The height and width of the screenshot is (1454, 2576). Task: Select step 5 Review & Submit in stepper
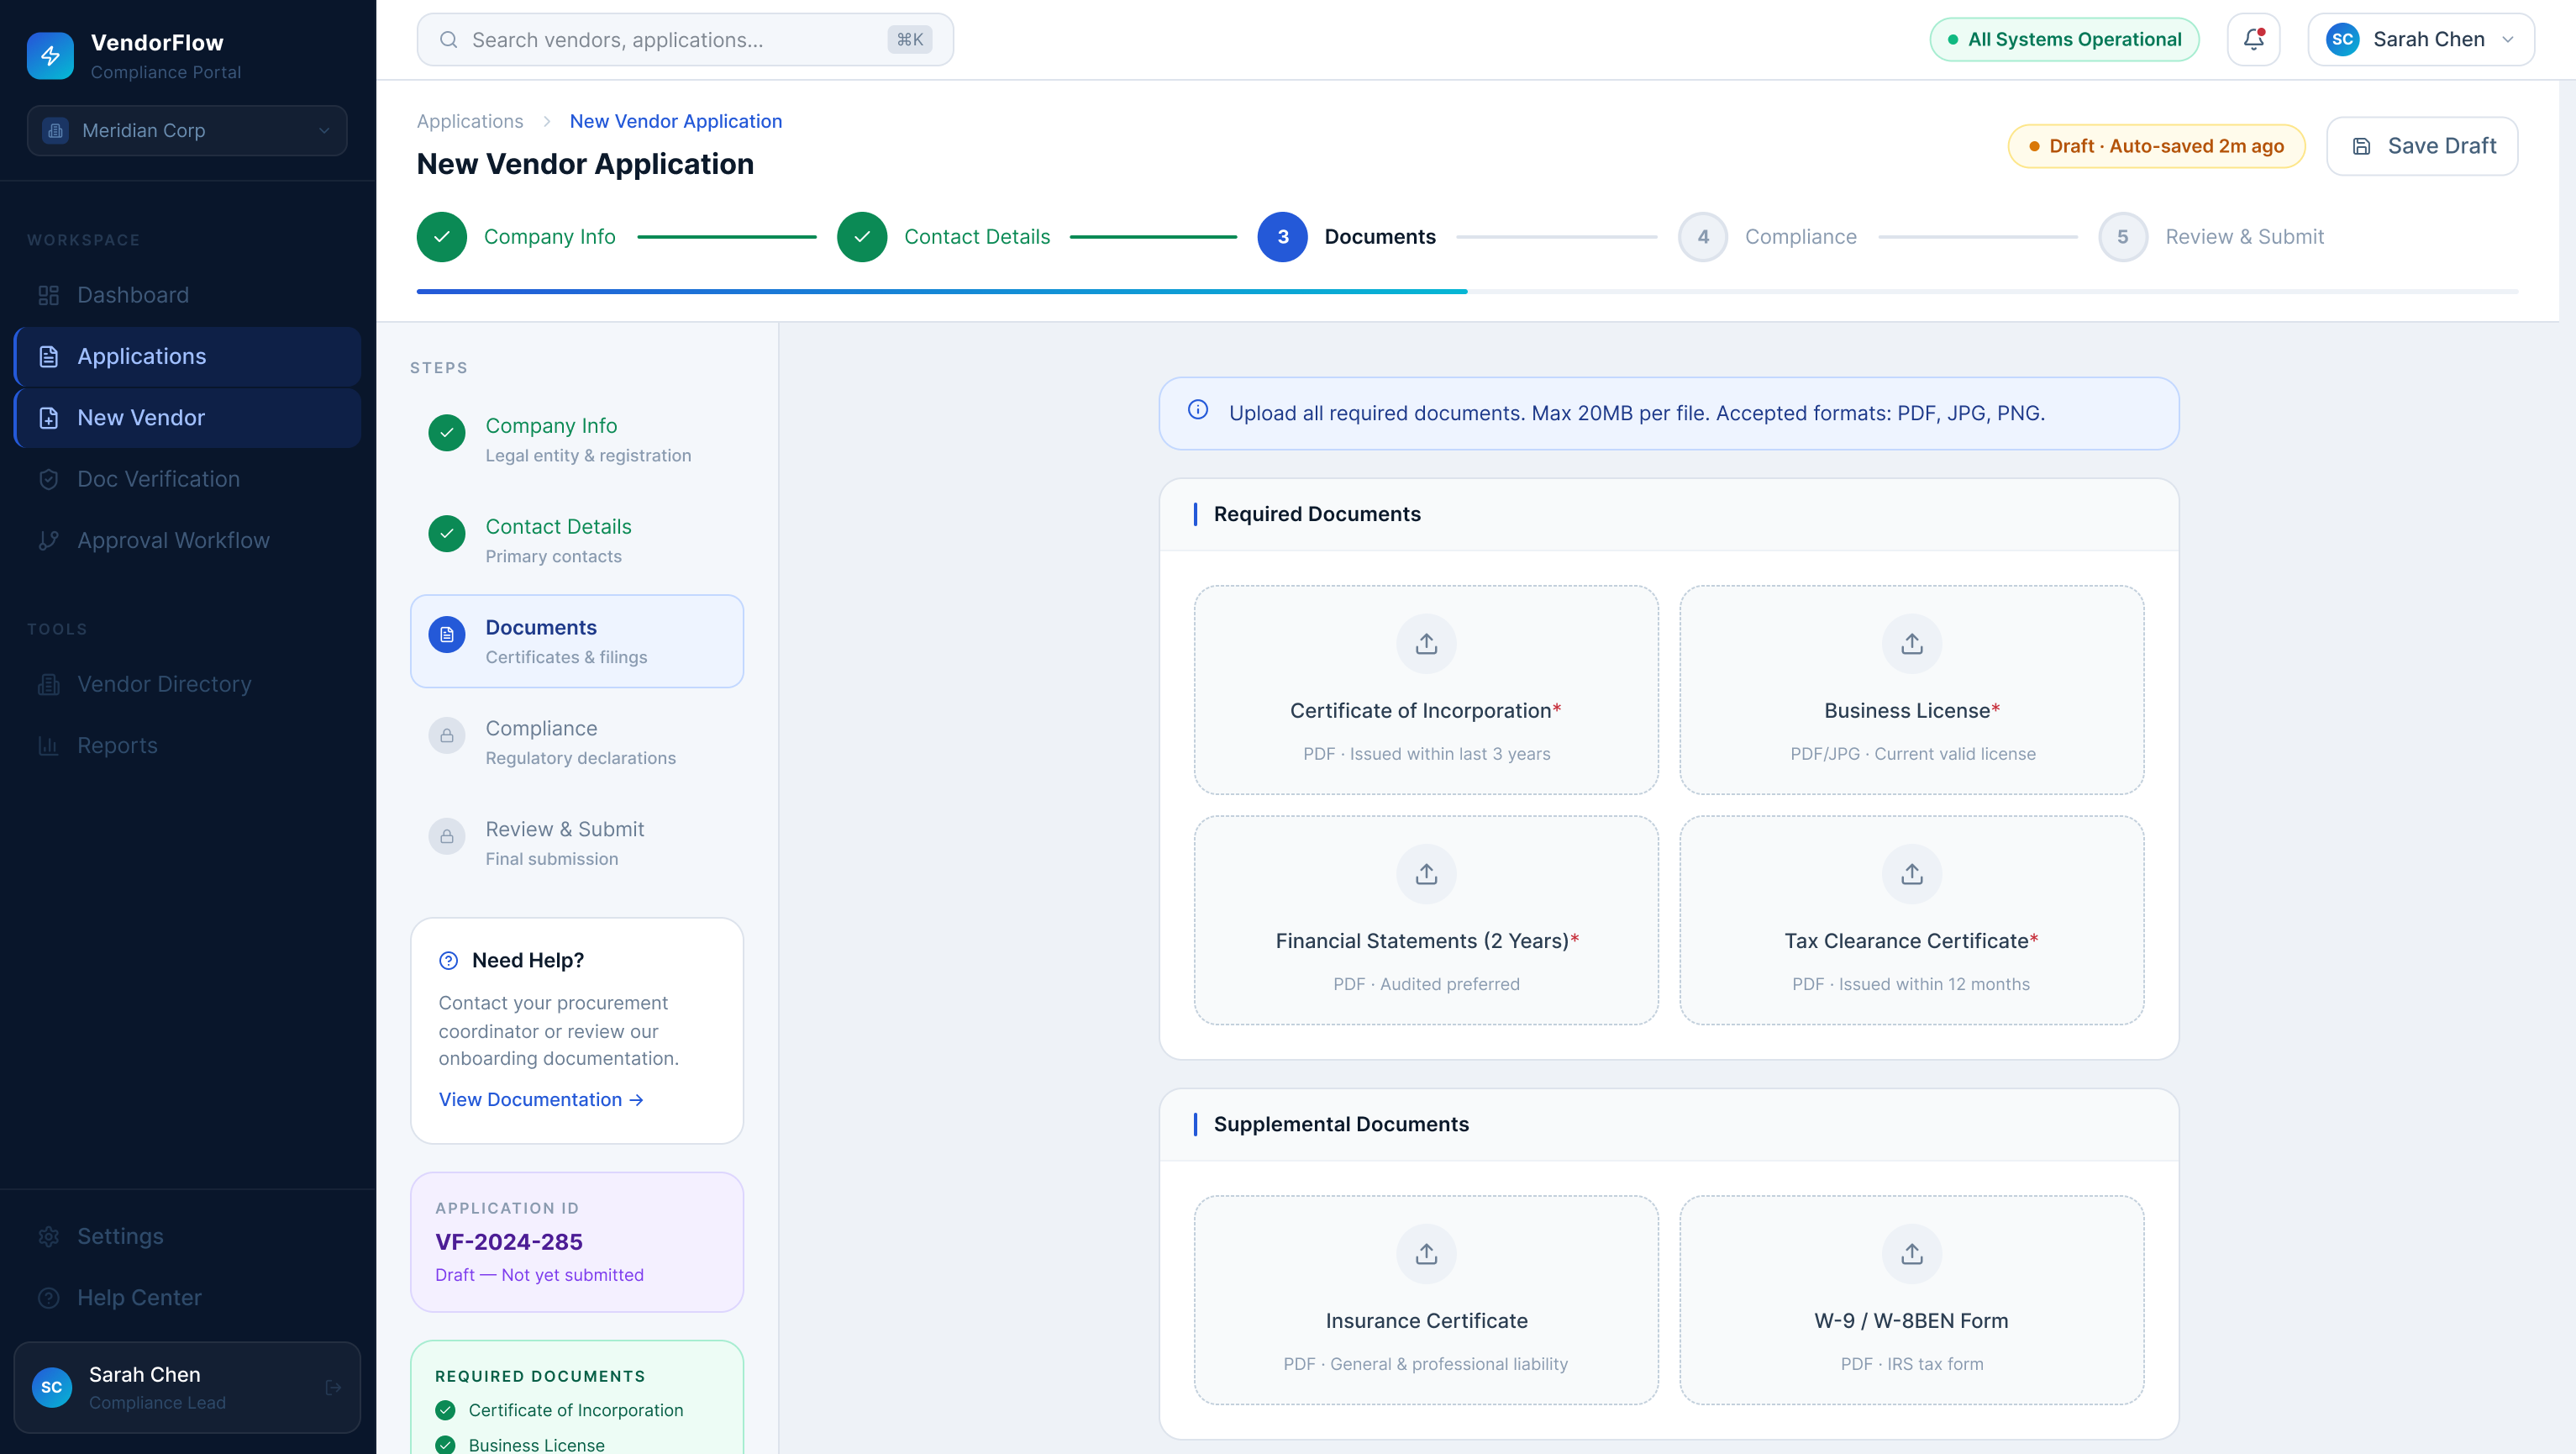point(2211,237)
